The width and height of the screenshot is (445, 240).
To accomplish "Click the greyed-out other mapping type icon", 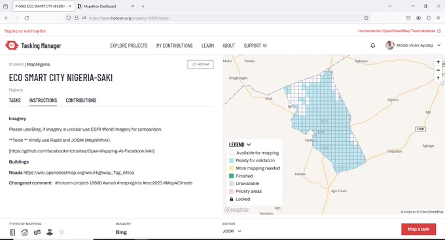I will [62, 232].
